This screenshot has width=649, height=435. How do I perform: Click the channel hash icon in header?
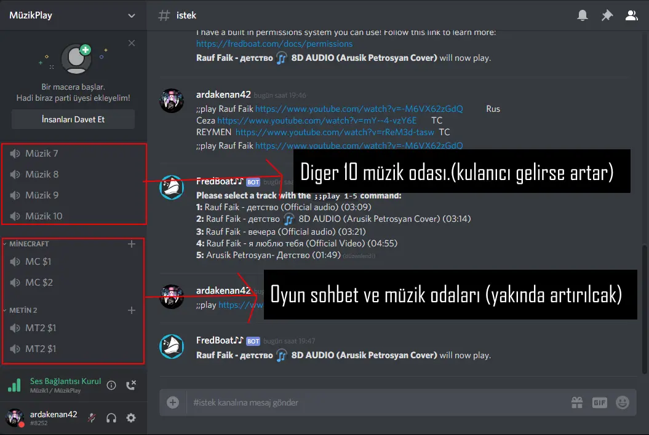tap(164, 16)
